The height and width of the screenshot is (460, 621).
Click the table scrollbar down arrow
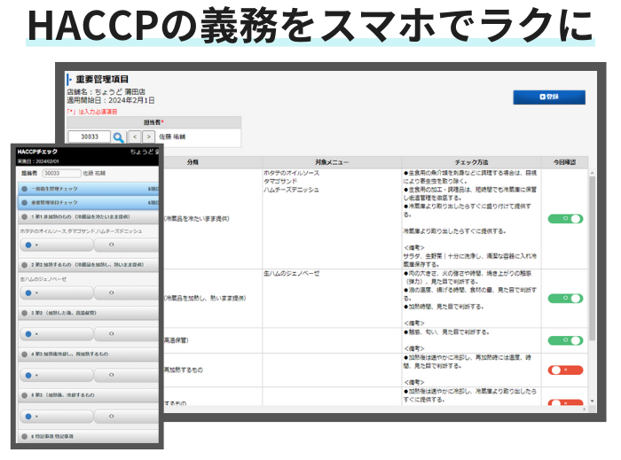592,402
